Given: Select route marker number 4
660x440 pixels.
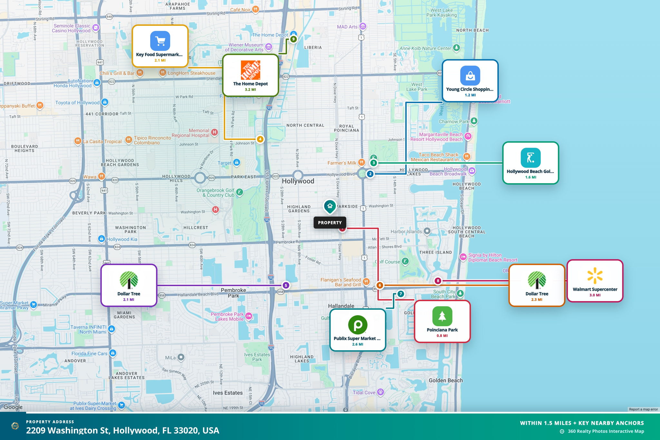Looking at the screenshot, I should pyautogui.click(x=260, y=139).
